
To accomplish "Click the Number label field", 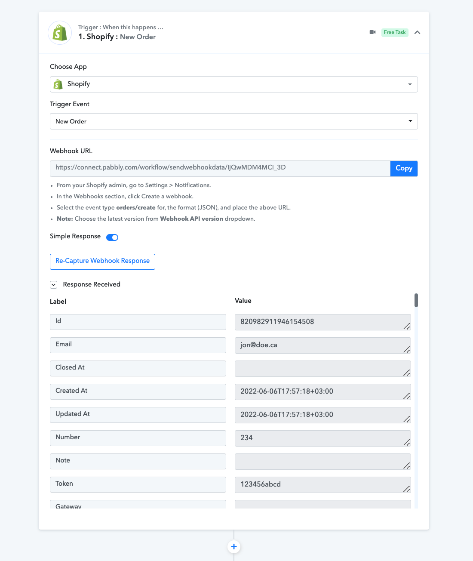I will (x=138, y=438).
